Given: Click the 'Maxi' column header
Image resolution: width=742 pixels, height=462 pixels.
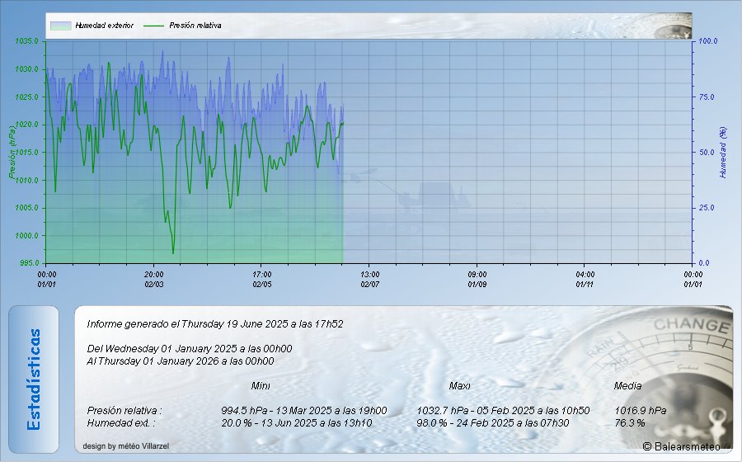Looking at the screenshot, I should click(459, 386).
